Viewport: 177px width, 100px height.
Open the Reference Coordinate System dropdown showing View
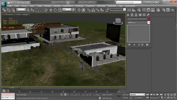click(x=67, y=9)
